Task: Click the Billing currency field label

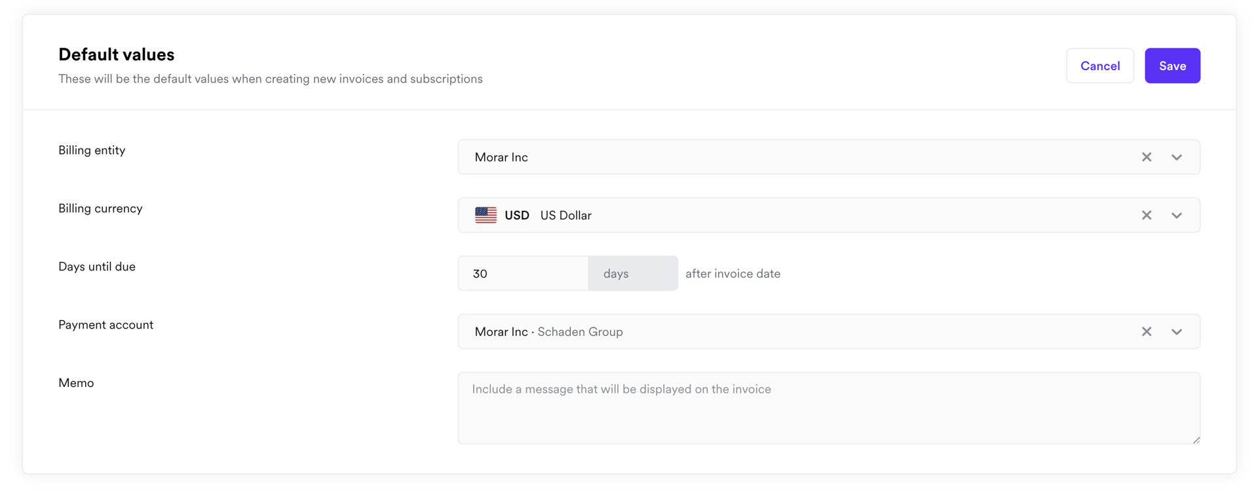Action: (x=100, y=208)
